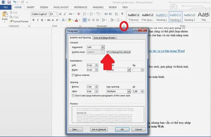Image resolution: width=211 pixels, height=137 pixels.
Task: Select the Format Painter tool
Action: pos(19,21)
